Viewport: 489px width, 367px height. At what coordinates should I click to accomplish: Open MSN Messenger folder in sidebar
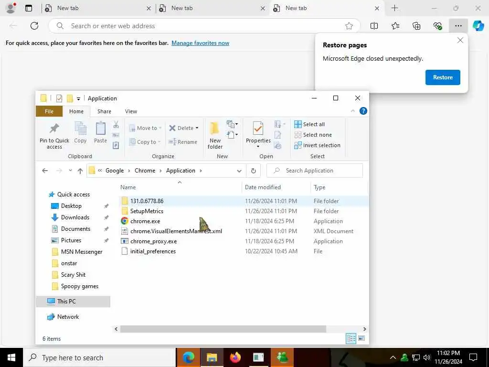click(x=81, y=252)
